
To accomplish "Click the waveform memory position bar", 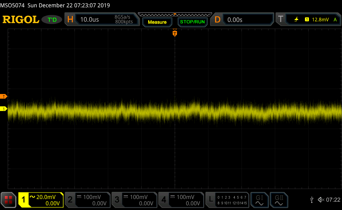I will tap(175, 14).
